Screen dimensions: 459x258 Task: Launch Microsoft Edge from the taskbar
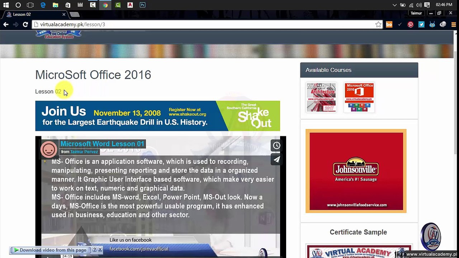pyautogui.click(x=43, y=5)
